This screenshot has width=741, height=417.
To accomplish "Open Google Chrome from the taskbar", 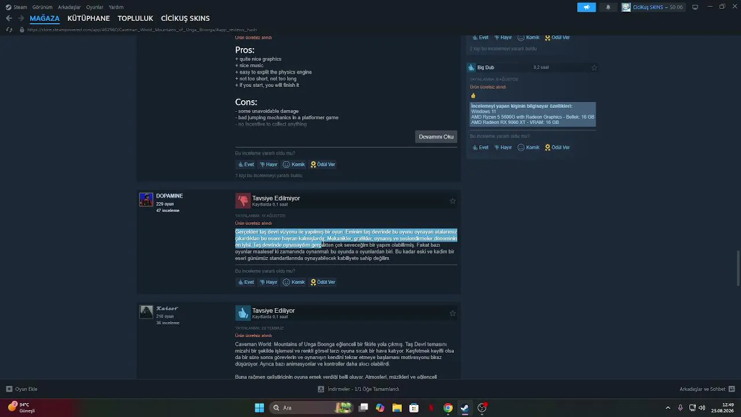I will (x=448, y=408).
